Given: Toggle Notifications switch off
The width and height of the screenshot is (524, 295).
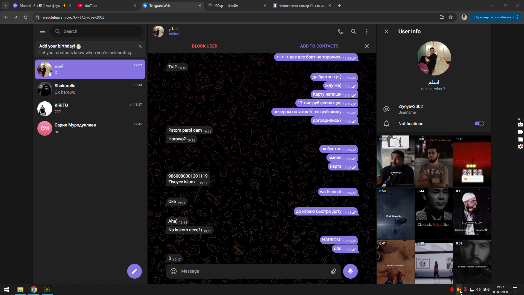Looking at the screenshot, I should (x=479, y=123).
